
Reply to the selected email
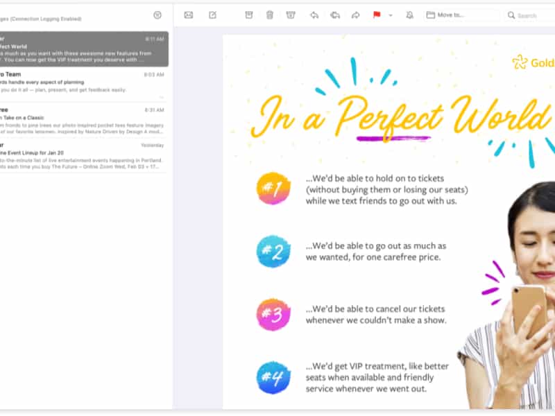coord(314,15)
